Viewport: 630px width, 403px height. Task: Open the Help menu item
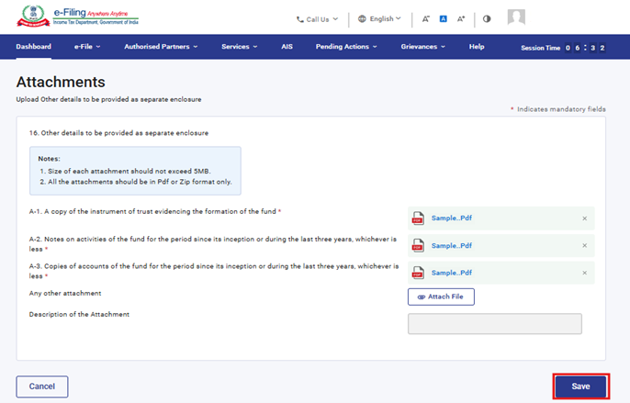coord(477,47)
